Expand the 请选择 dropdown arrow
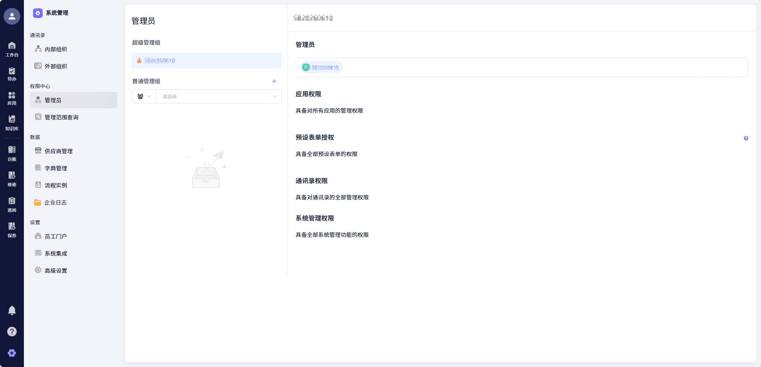Image resolution: width=761 pixels, height=367 pixels. point(275,96)
